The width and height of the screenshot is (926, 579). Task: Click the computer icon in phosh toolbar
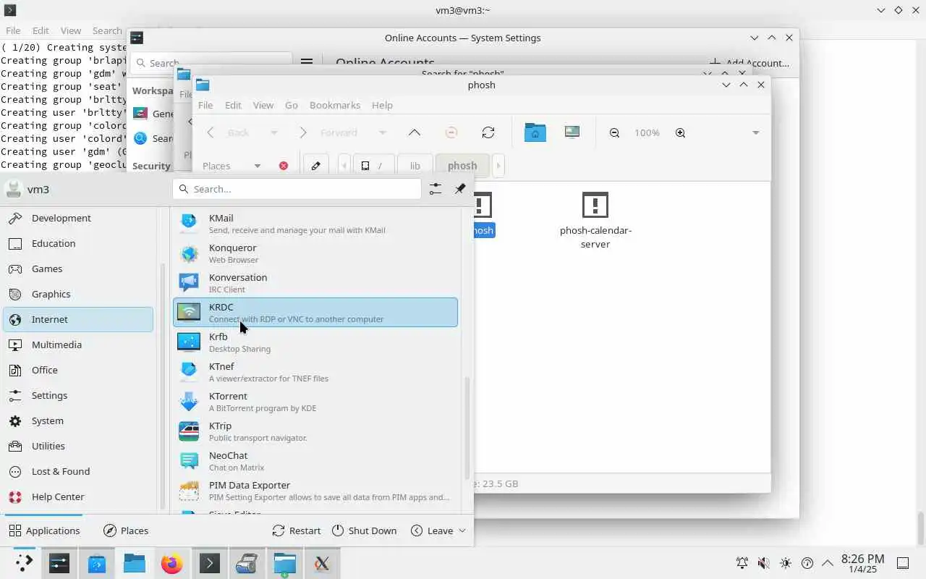(572, 132)
